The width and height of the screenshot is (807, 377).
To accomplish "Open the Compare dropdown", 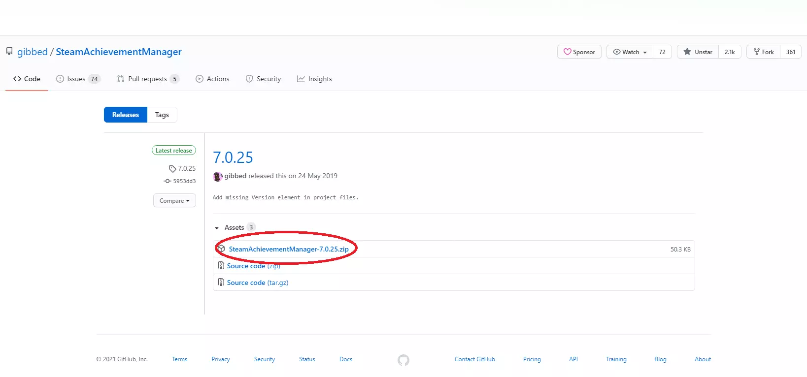I will pyautogui.click(x=174, y=201).
